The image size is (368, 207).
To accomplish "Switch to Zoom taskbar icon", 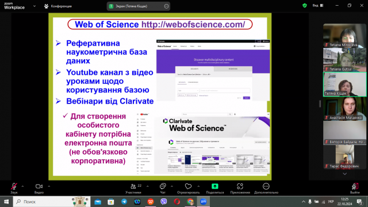I will (203, 202).
